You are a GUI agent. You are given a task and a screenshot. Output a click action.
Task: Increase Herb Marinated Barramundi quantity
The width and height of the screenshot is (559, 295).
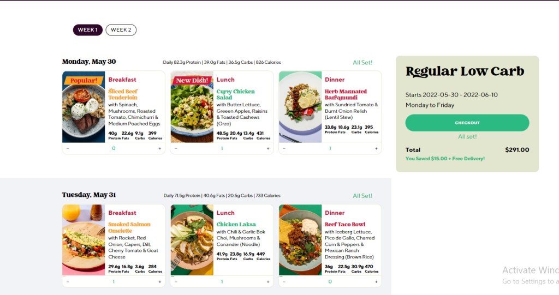click(376, 148)
